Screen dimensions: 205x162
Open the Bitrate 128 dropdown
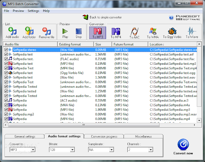pyautogui.click(x=72, y=150)
